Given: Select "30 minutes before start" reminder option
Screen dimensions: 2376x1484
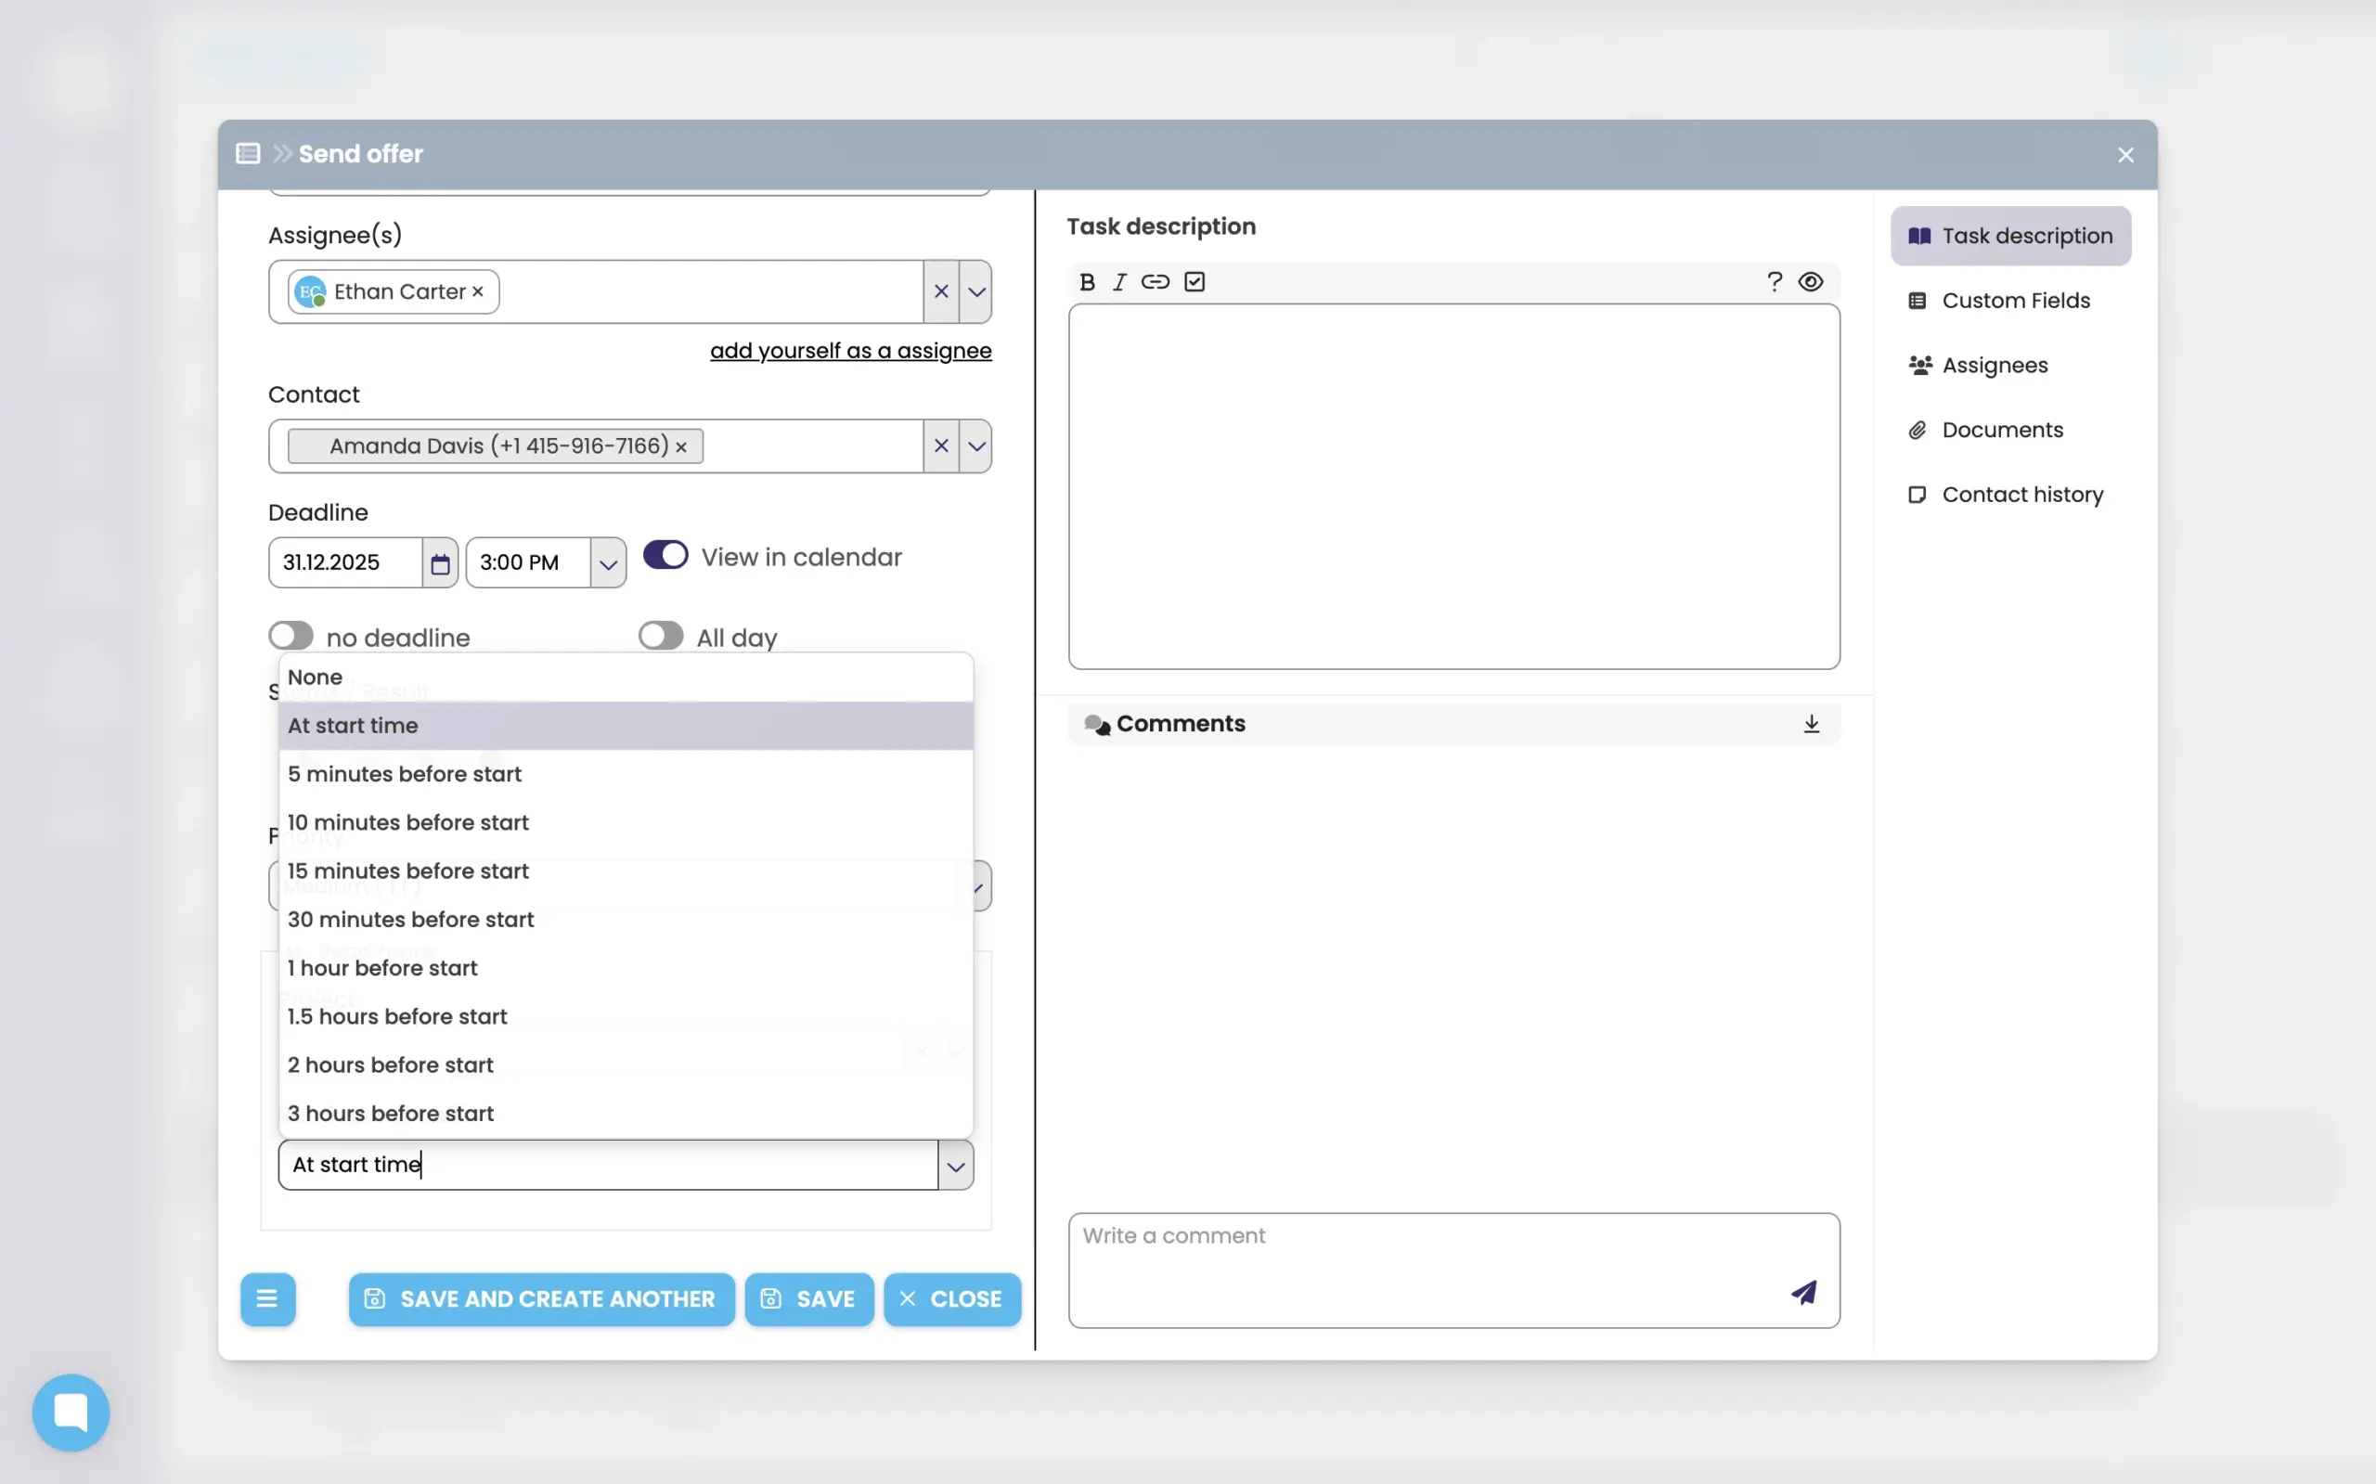Looking at the screenshot, I should pos(411,920).
